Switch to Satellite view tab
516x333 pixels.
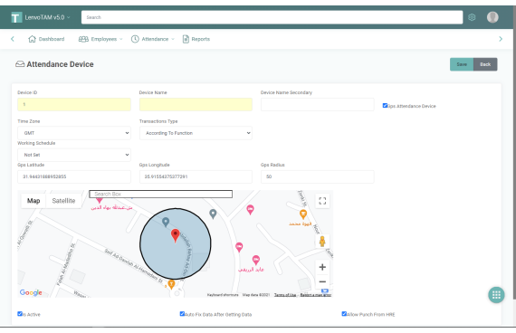63,201
